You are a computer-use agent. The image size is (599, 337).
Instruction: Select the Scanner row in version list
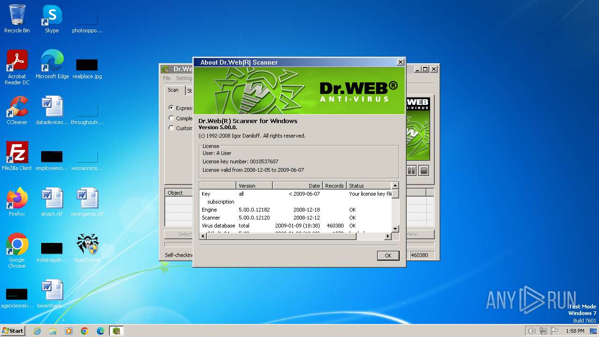[x=295, y=218]
